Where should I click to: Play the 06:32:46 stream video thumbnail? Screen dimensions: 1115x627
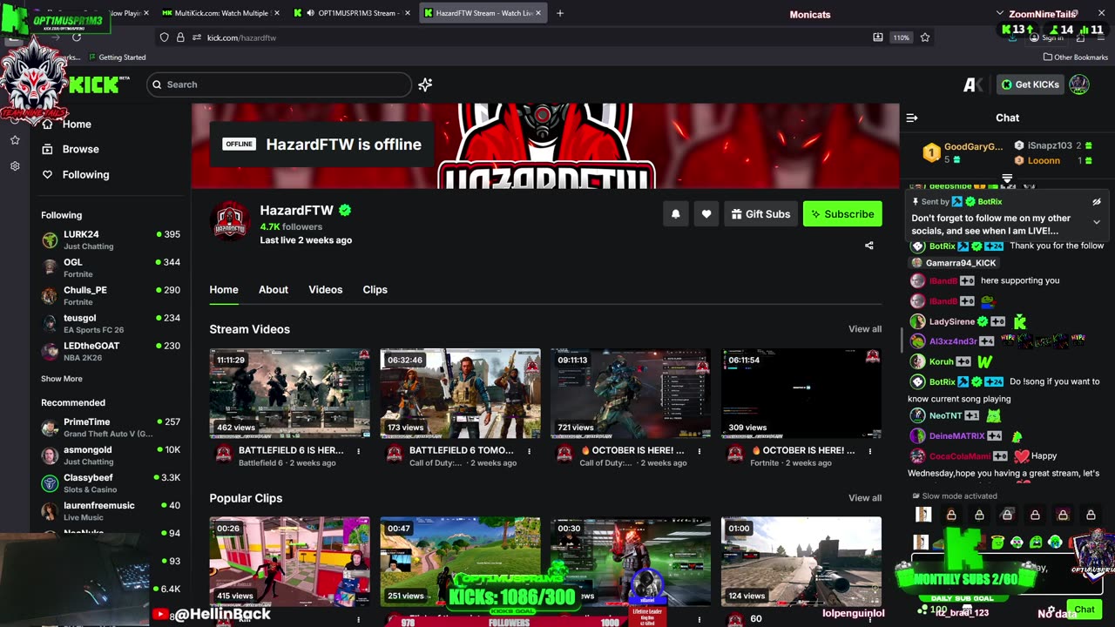[x=460, y=394]
